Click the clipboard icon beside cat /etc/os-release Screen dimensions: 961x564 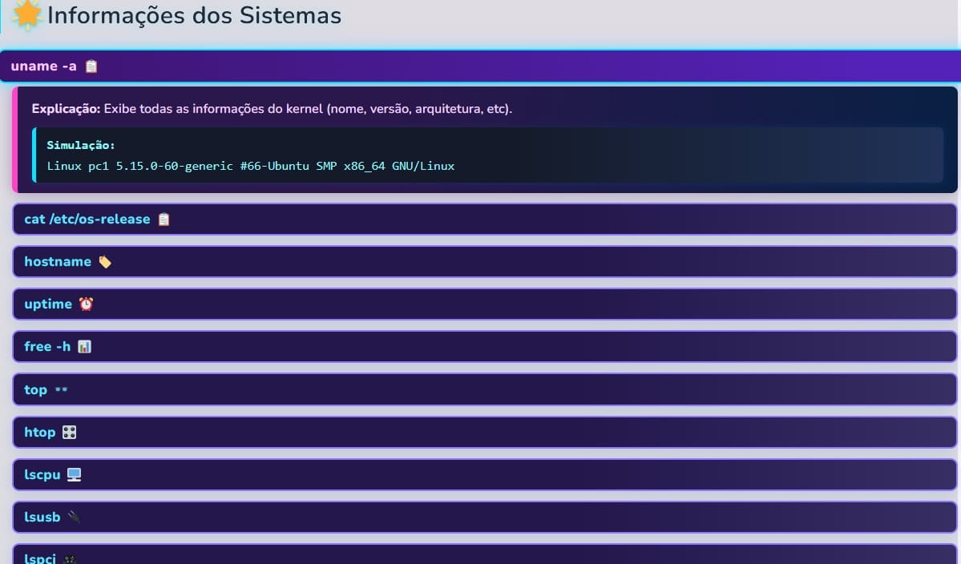tap(164, 219)
